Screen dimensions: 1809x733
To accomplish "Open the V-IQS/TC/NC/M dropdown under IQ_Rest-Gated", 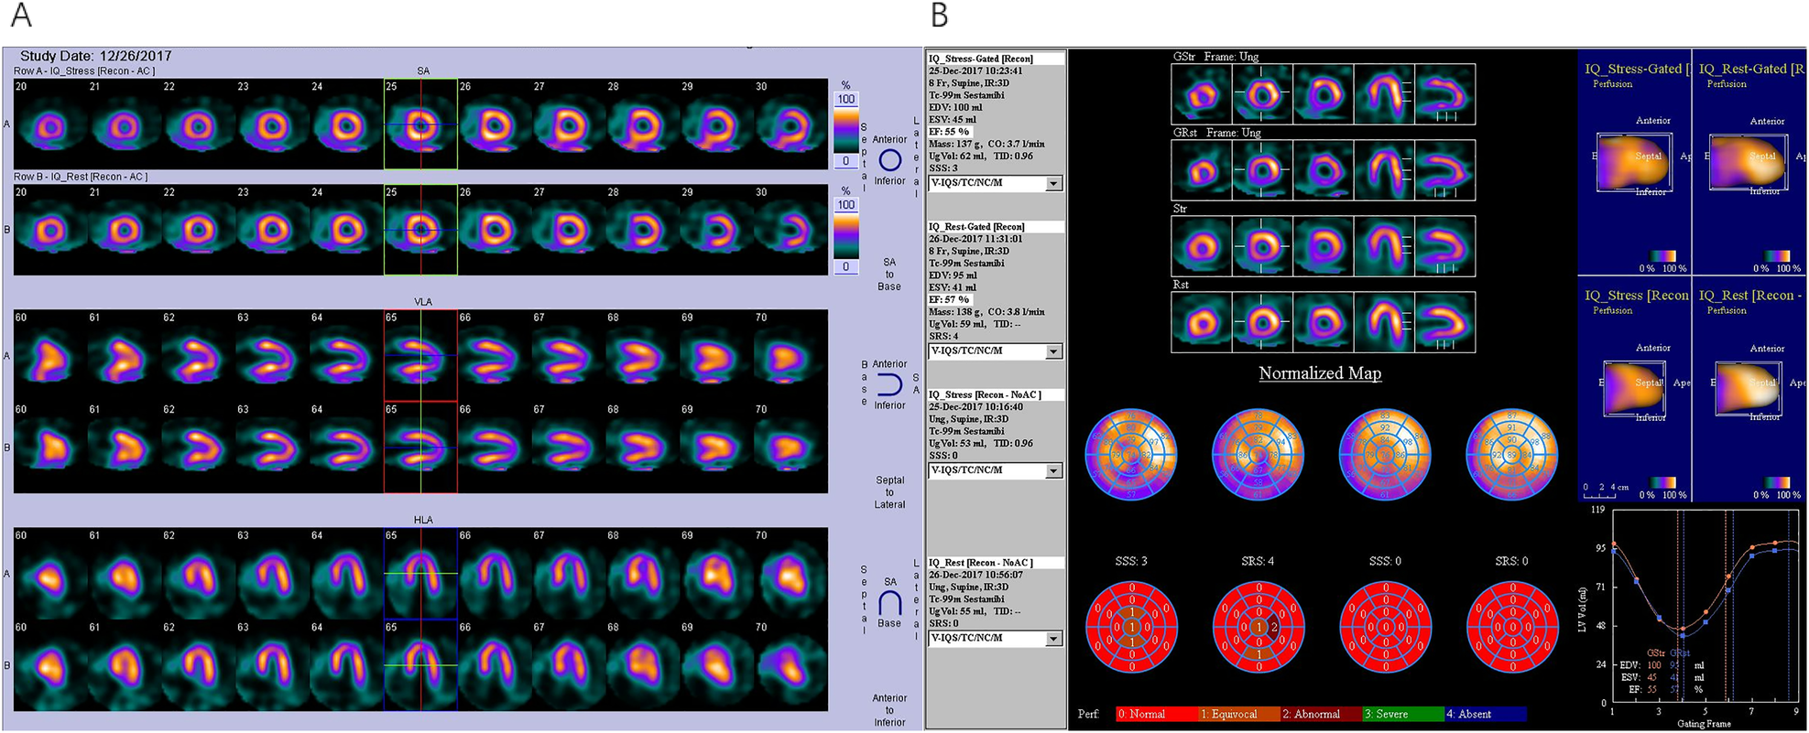I will 1053,351.
